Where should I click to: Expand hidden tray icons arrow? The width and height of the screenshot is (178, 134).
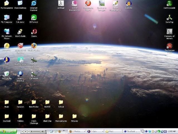point(143,131)
